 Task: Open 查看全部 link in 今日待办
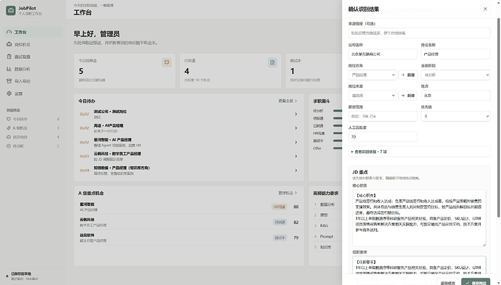click(288, 101)
